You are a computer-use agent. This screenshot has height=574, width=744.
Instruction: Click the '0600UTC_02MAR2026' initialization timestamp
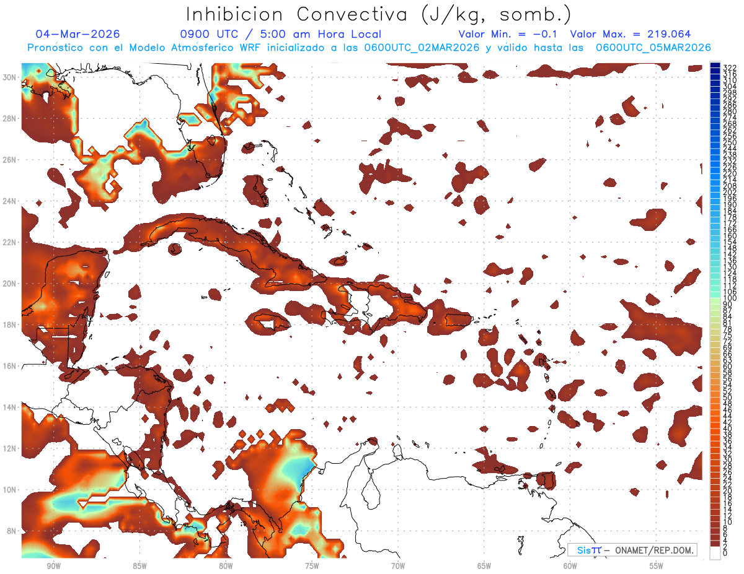point(422,48)
